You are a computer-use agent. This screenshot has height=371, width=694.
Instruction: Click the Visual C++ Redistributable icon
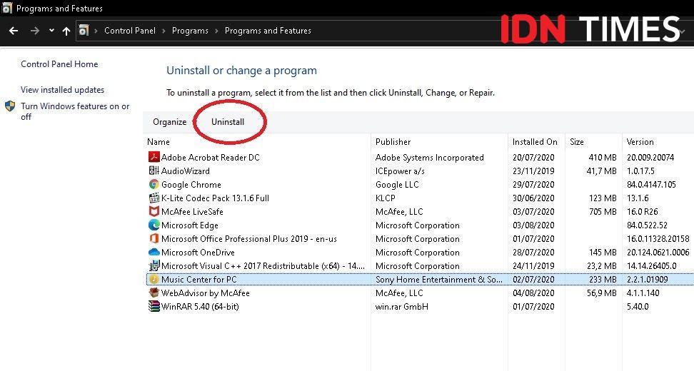point(154,265)
